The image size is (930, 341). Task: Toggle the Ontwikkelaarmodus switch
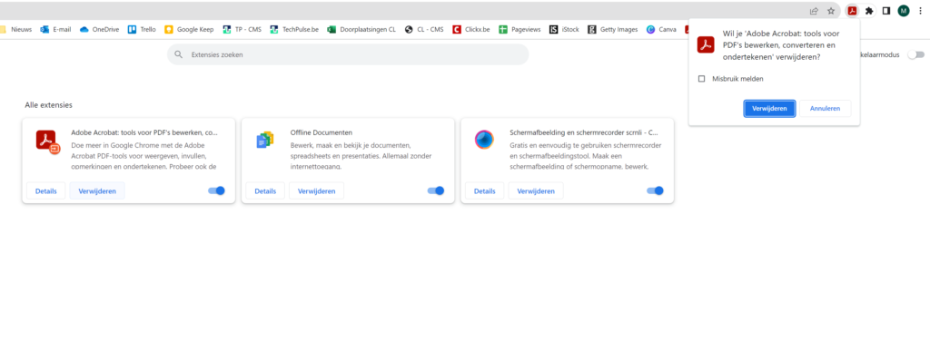[x=915, y=54]
